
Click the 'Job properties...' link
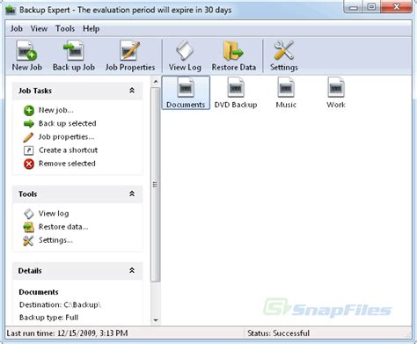click(x=67, y=137)
